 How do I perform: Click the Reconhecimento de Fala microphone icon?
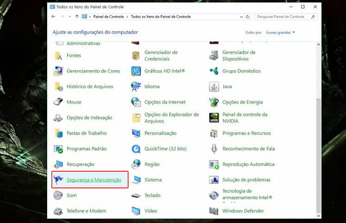click(x=214, y=149)
